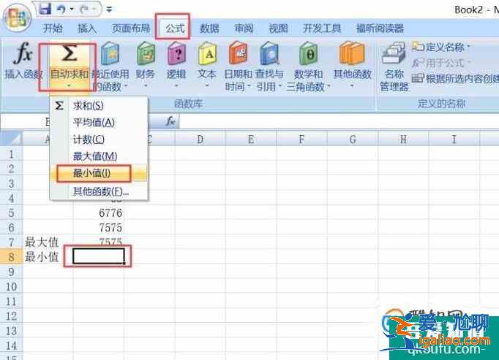This screenshot has height=360, width=499.
Task: Choose 平均值(A) from the menu
Action: pyautogui.click(x=99, y=123)
